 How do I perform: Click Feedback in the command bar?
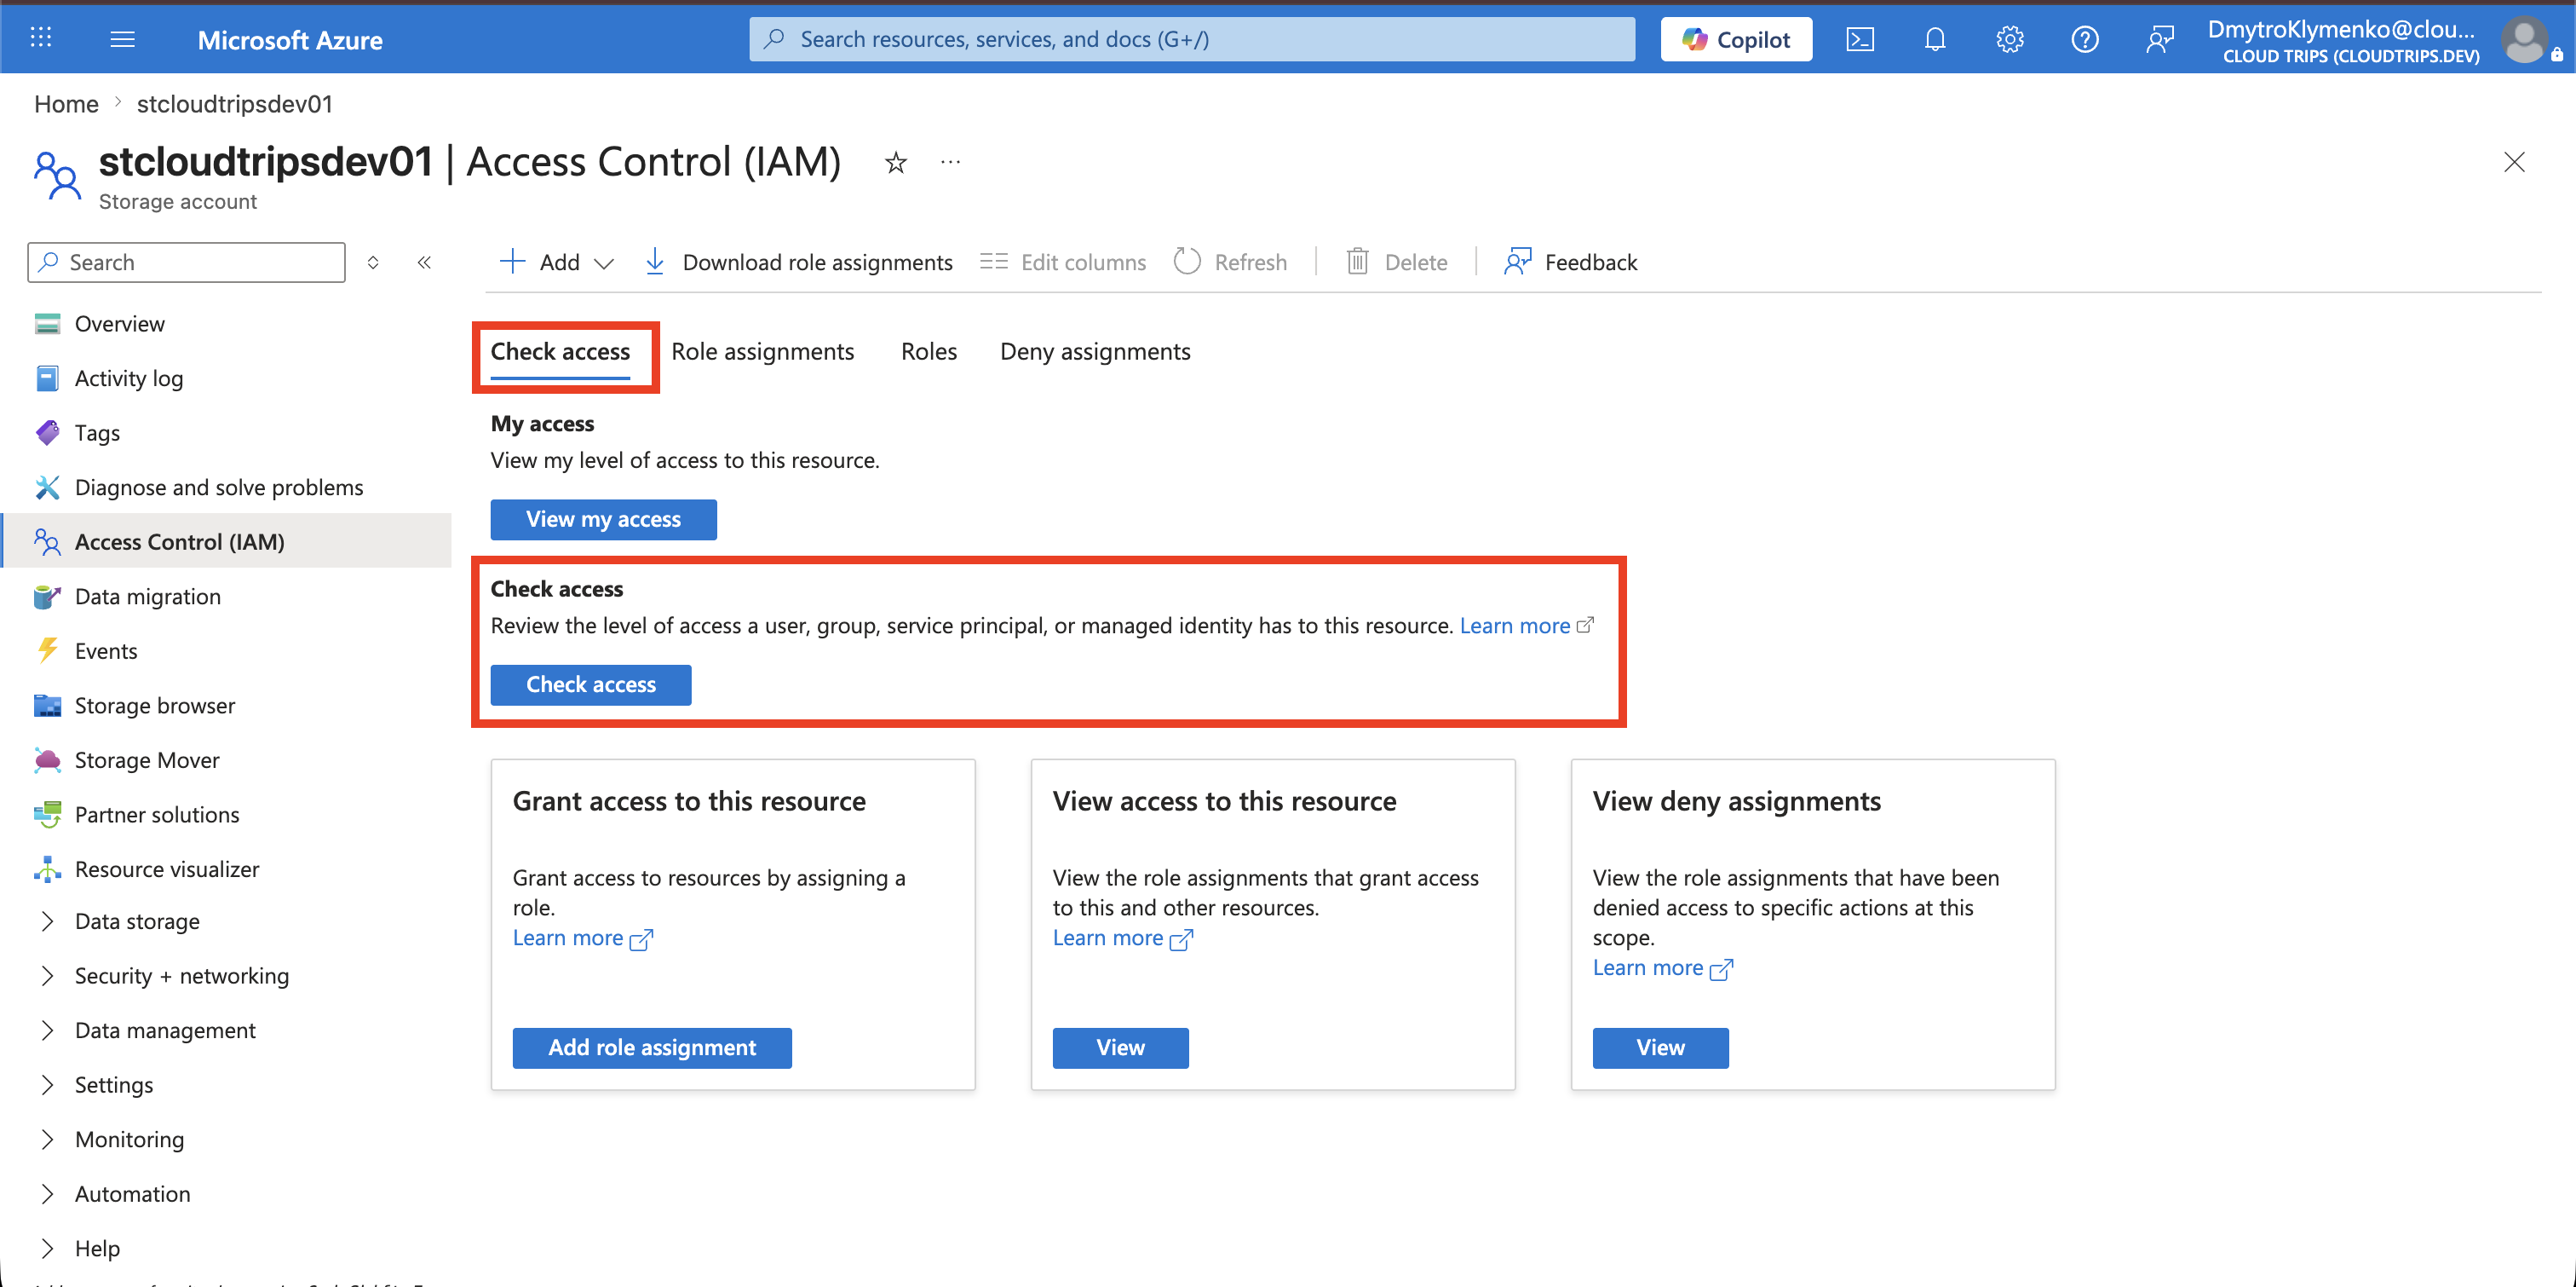(1570, 263)
